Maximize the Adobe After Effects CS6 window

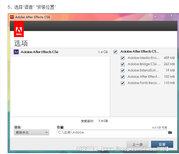(162, 16)
